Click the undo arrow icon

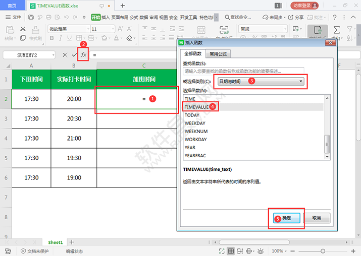(66, 17)
